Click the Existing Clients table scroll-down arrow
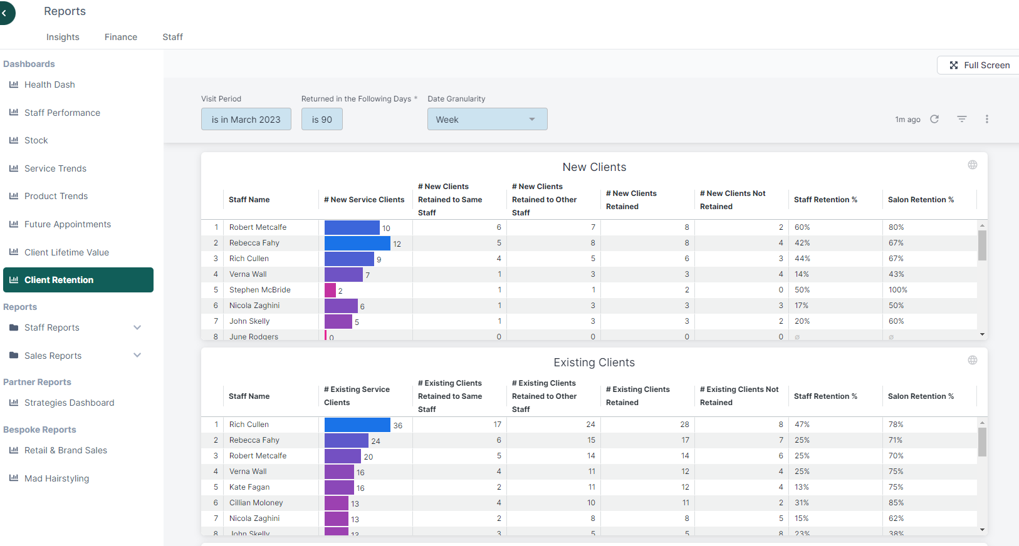Viewport: 1019px width, 546px height. pos(982,530)
